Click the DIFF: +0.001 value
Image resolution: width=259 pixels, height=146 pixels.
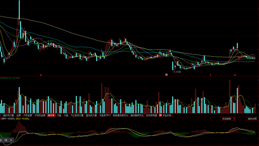tap(8, 119)
